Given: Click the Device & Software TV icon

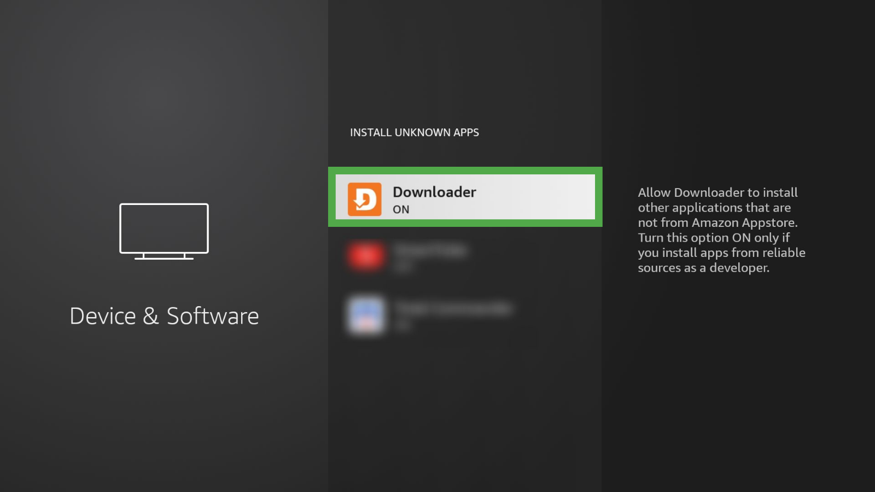Looking at the screenshot, I should click(x=164, y=231).
